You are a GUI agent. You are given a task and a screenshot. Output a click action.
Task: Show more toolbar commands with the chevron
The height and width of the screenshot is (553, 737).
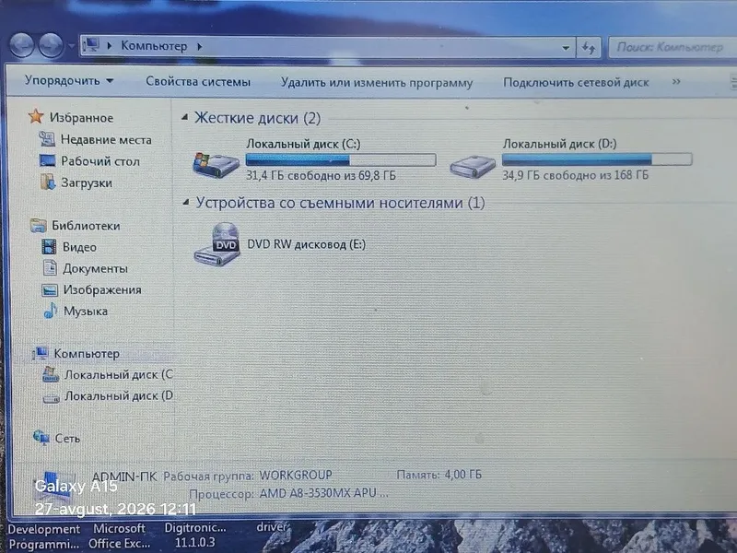click(676, 82)
